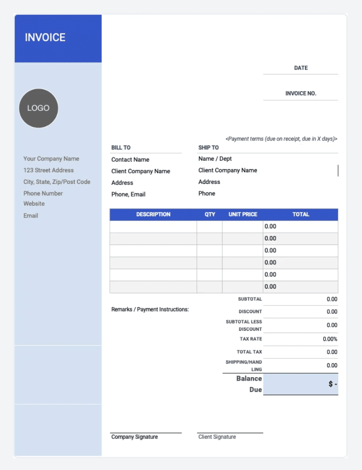The image size is (362, 470).
Task: Click City, State, Zip/Post Code line
Action: pyautogui.click(x=57, y=182)
